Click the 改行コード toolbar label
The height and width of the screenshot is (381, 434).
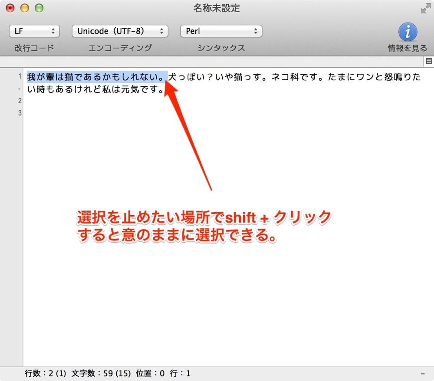(34, 48)
